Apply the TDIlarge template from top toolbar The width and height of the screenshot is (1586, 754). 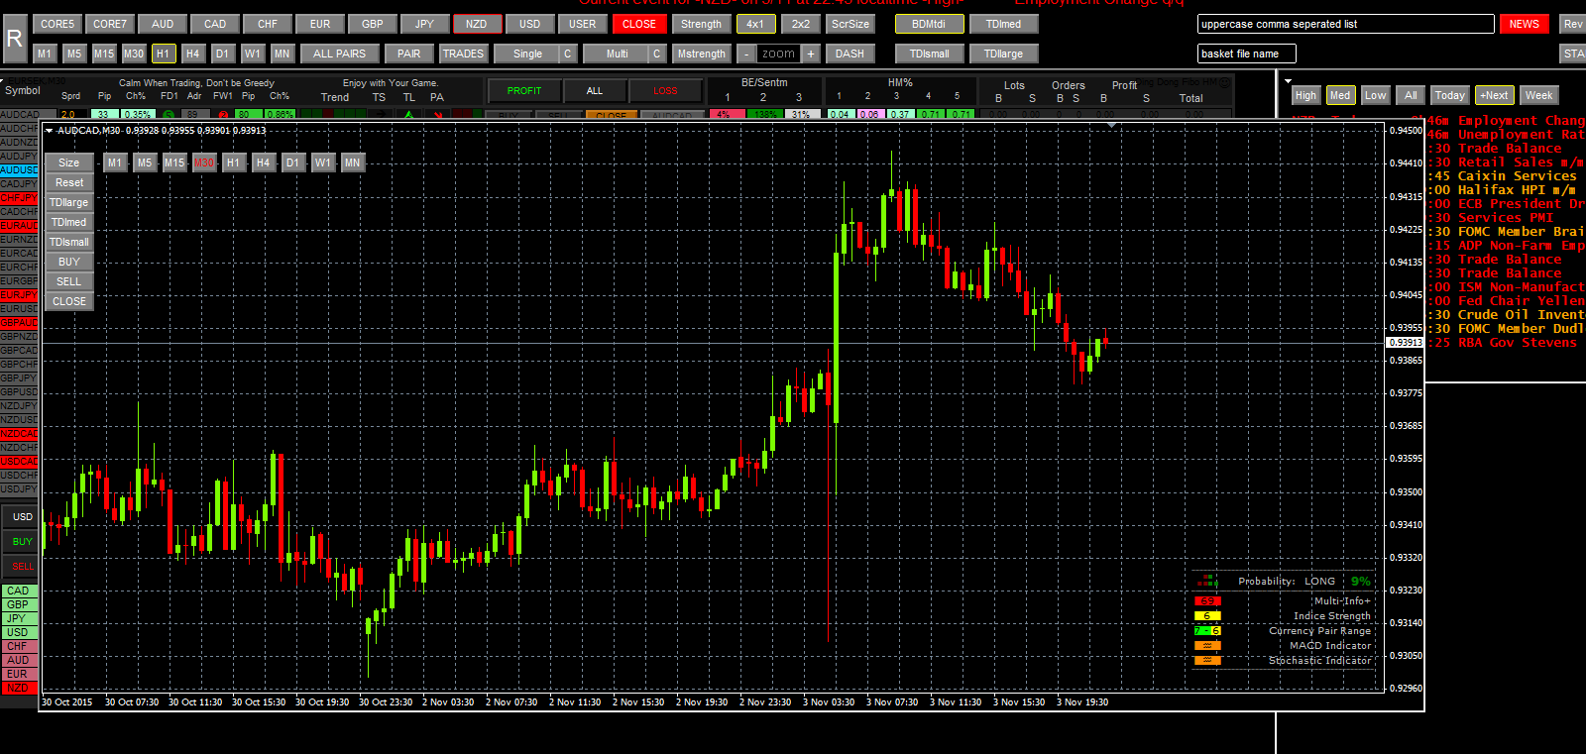click(x=1004, y=54)
